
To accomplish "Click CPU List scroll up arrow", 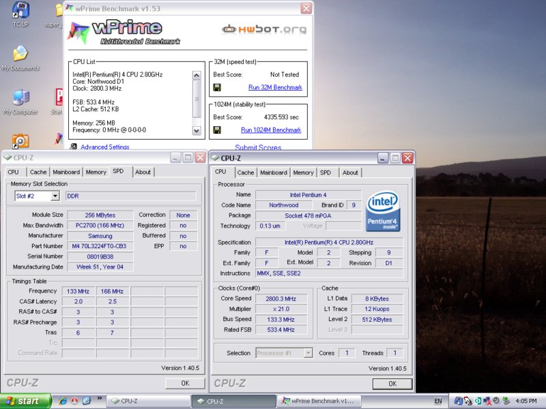I will 197,75.
